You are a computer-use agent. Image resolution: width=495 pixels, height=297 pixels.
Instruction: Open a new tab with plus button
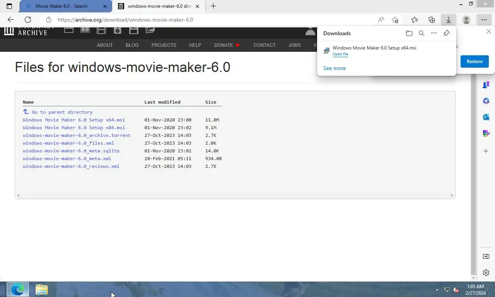(213, 6)
